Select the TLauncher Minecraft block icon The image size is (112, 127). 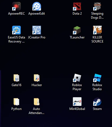(77, 30)
